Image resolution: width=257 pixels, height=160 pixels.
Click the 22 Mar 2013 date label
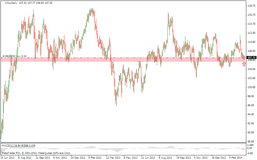[113, 158]
